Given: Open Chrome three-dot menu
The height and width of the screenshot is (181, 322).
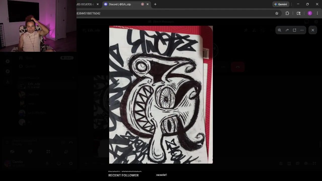Looking at the screenshot, I should tap(317, 13).
